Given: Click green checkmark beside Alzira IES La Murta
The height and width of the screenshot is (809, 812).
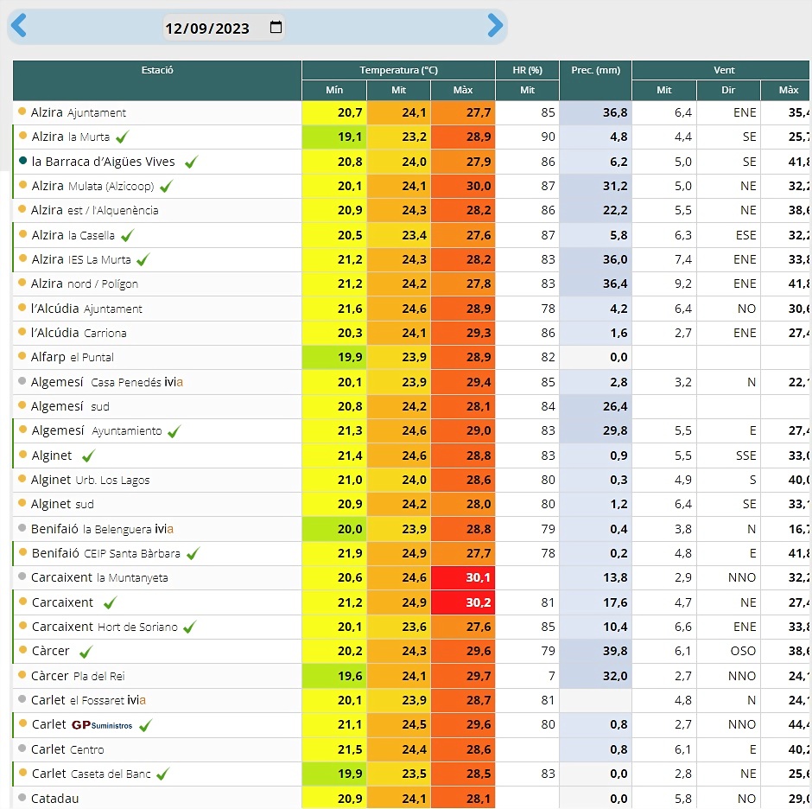Looking at the screenshot, I should click(143, 259).
